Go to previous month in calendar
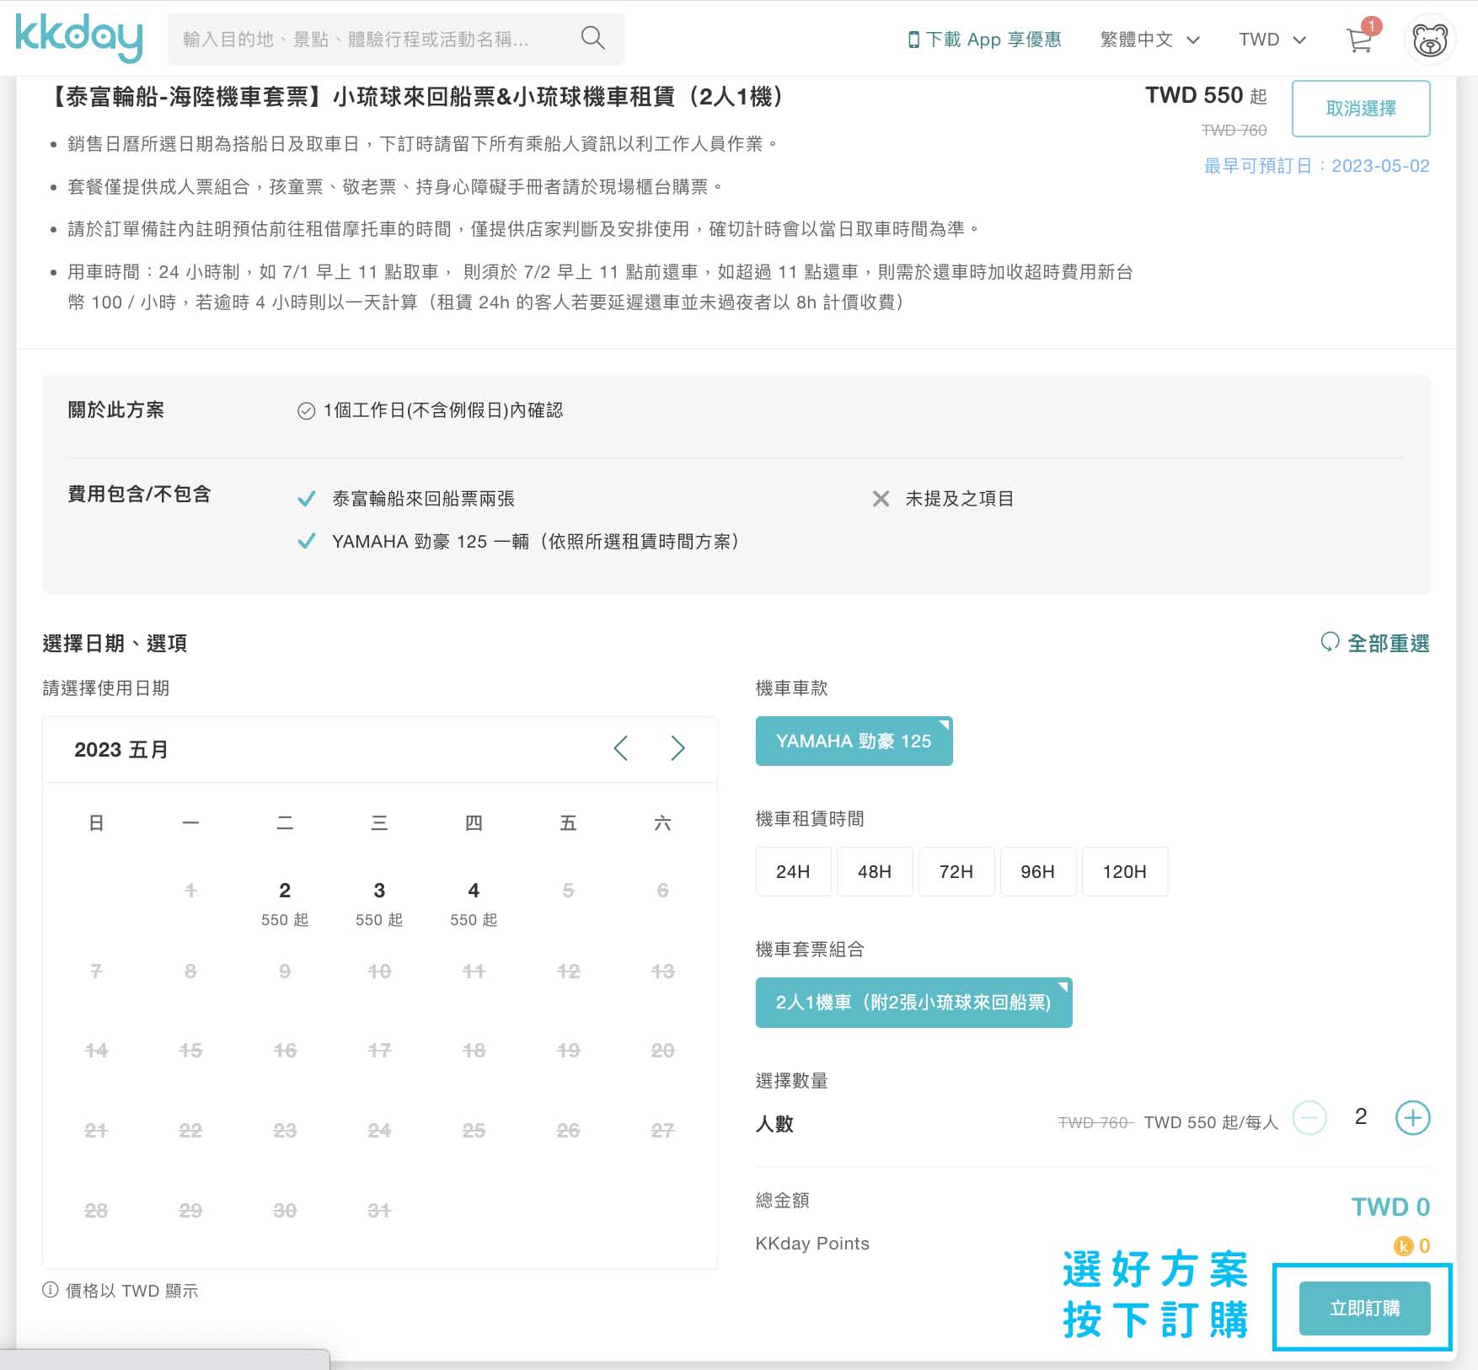 (621, 748)
